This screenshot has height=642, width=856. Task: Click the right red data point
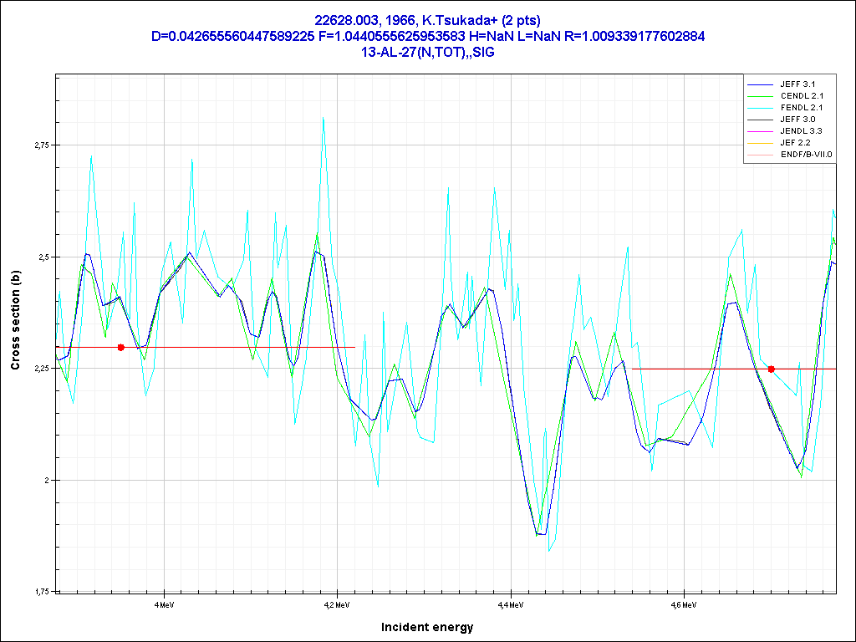pos(772,369)
